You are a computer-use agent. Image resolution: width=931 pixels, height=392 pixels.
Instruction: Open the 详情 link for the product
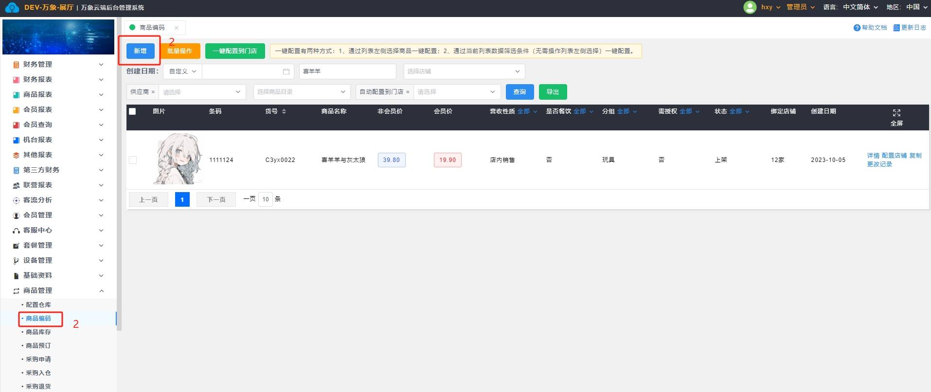[x=873, y=156]
